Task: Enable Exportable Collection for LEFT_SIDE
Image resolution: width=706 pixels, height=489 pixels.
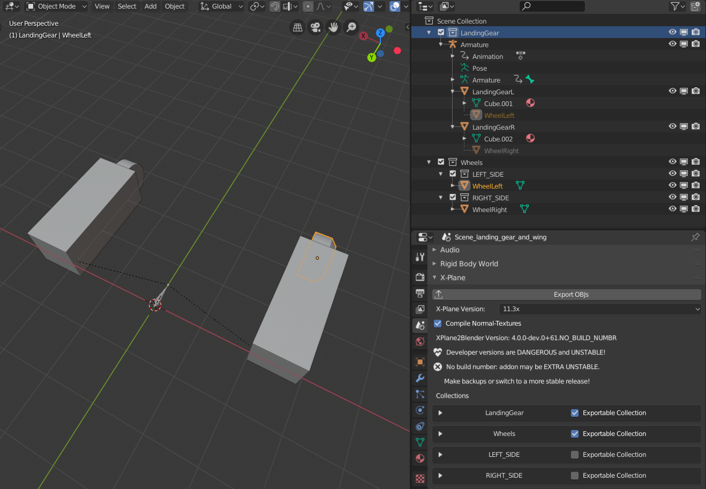Action: [575, 455]
